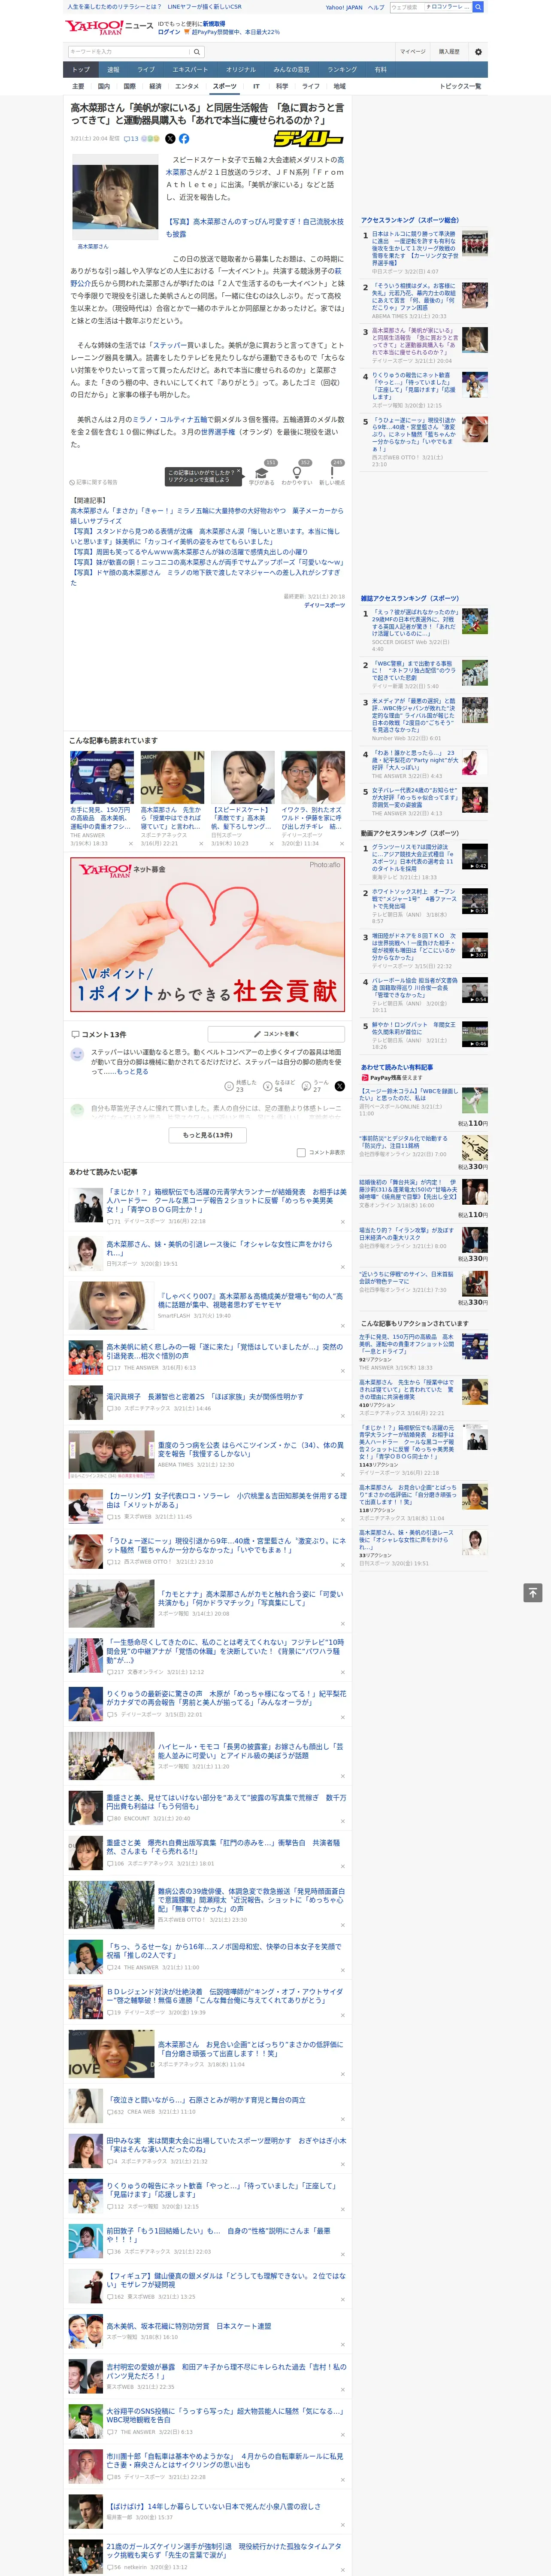Click the マイページ button
The width and height of the screenshot is (551, 2576).
point(413,52)
